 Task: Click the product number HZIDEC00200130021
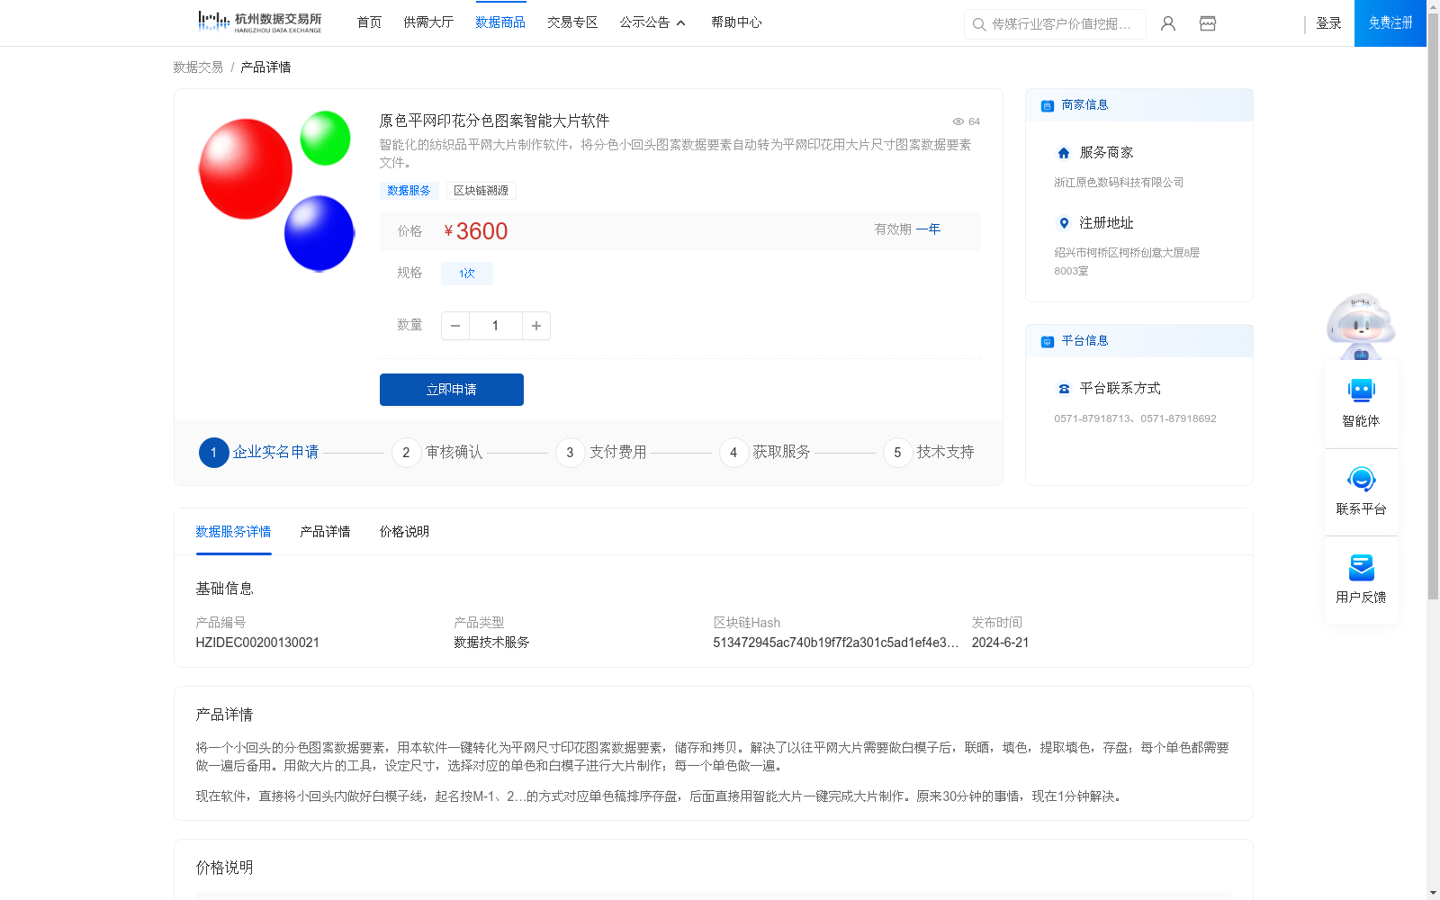tap(257, 643)
